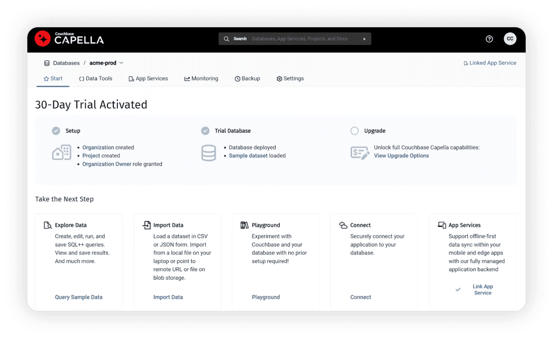Open the help question mark icon
The image size is (553, 338).
pyautogui.click(x=489, y=39)
